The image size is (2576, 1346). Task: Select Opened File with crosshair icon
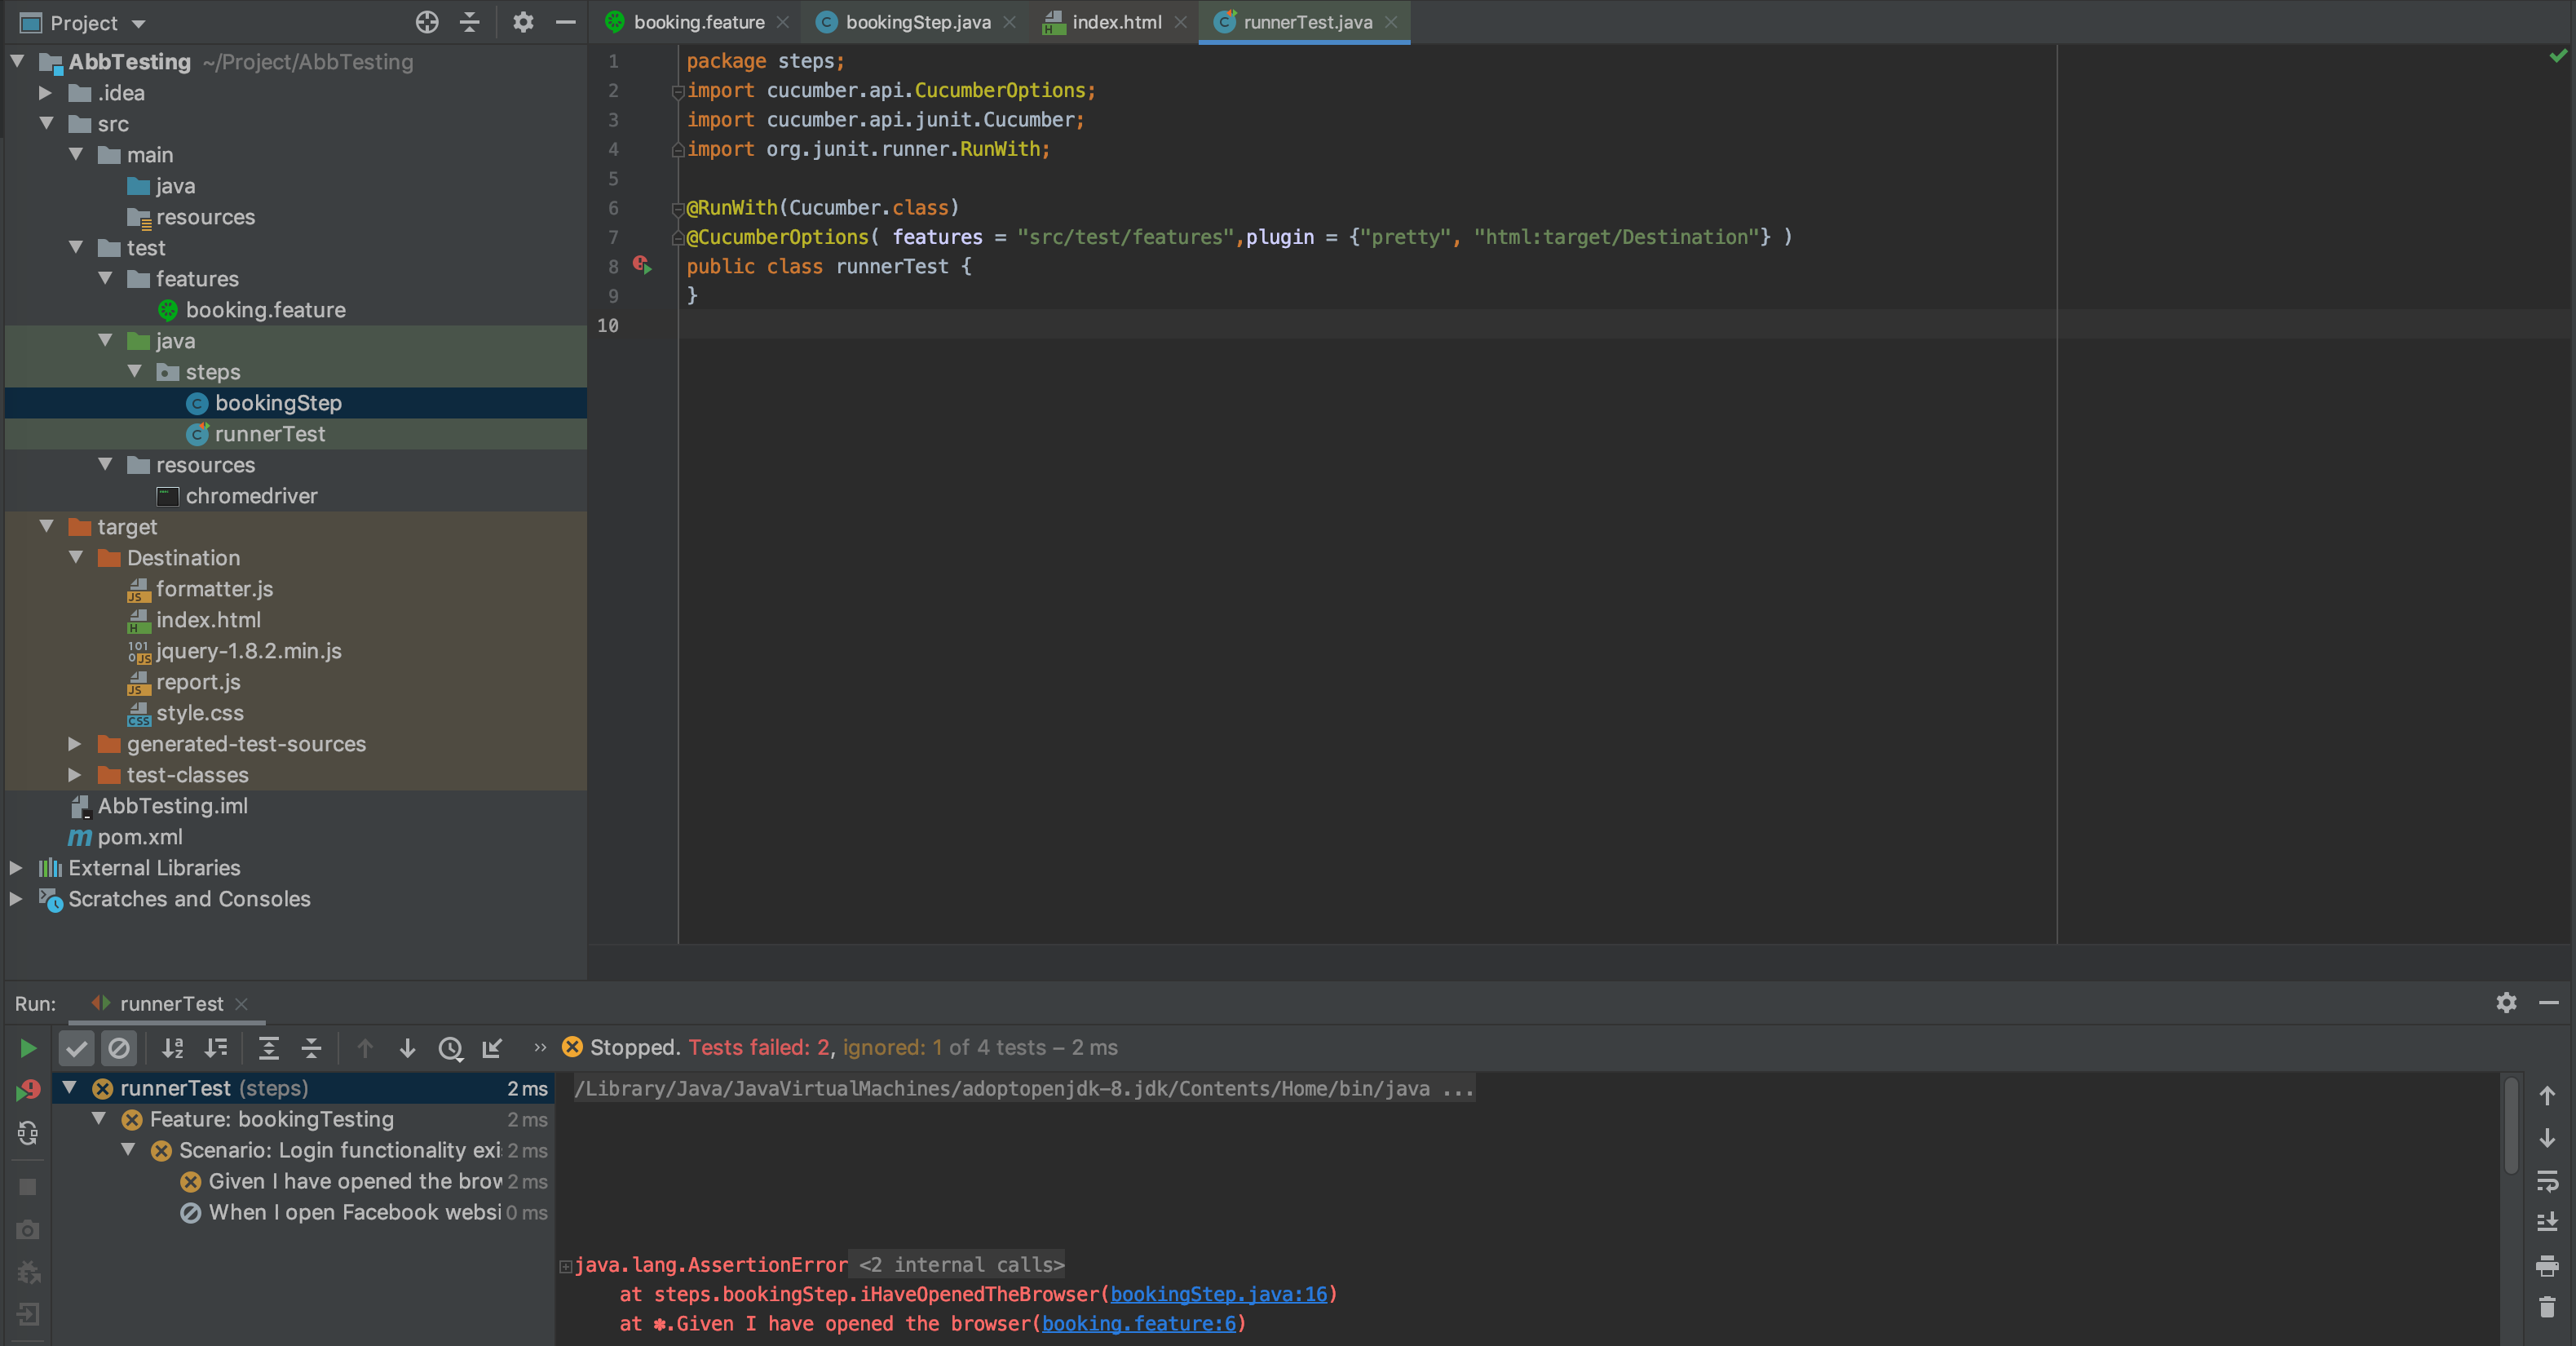pos(426,22)
